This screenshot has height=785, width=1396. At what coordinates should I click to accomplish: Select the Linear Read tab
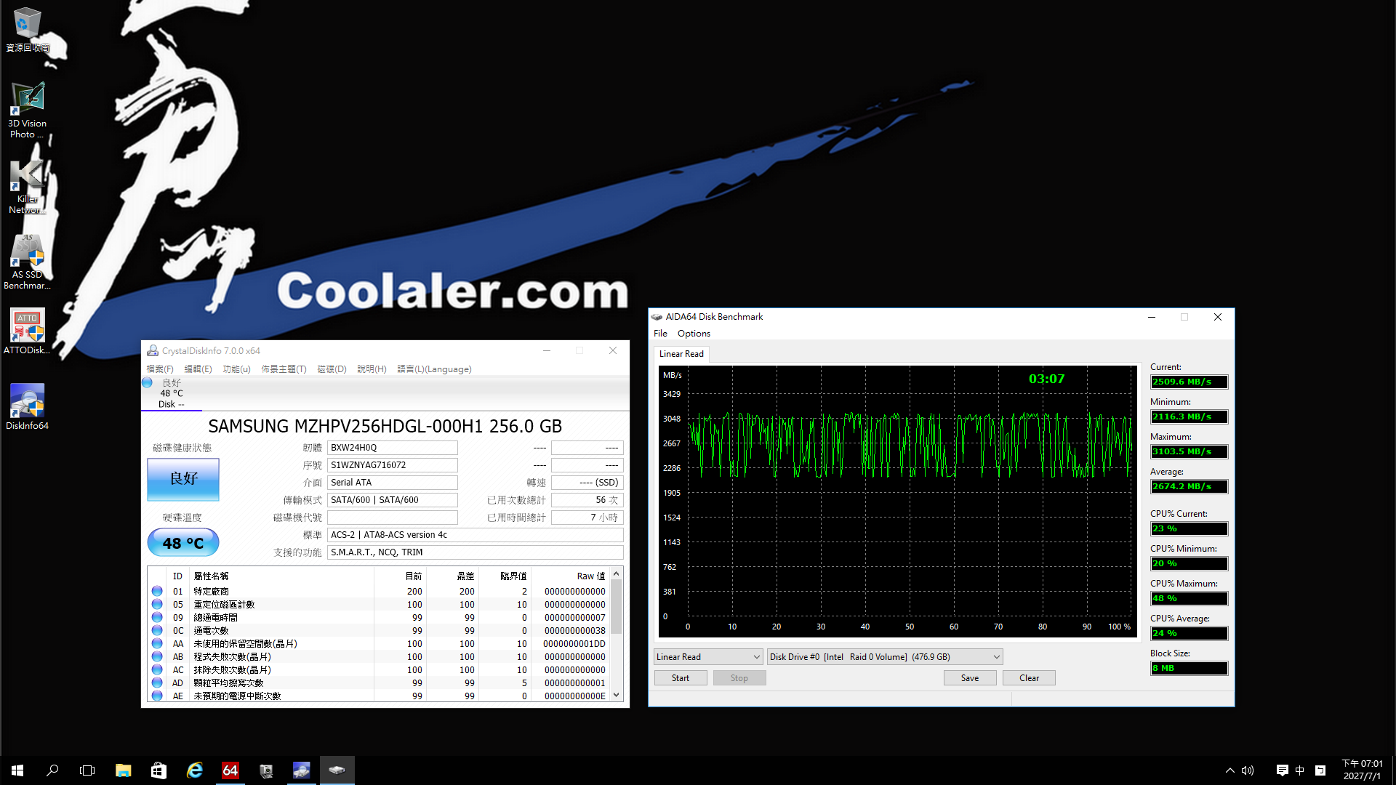[x=681, y=354]
